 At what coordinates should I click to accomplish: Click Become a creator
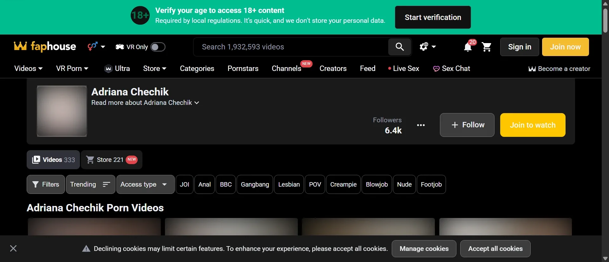tap(559, 69)
